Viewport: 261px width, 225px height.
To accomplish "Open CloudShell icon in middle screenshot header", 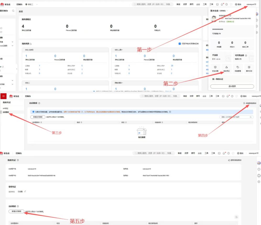I will click(223, 96).
